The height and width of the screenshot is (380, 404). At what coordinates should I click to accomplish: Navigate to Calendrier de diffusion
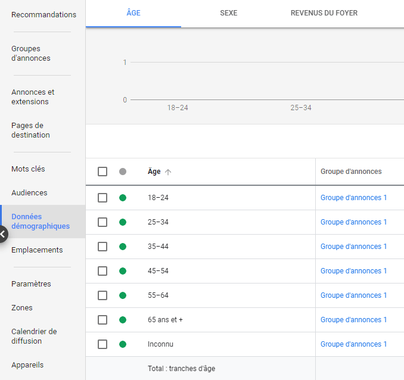point(34,337)
